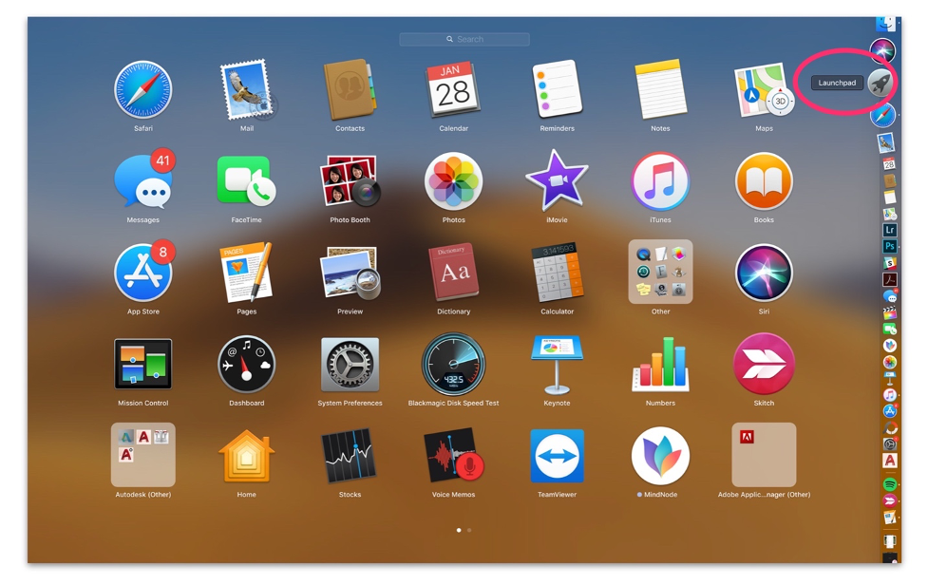Viewport: 928px width, 585px height.
Task: Launch the Dictionary app
Action: [453, 272]
